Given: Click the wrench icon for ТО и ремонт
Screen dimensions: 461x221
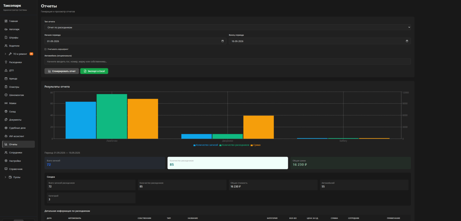Looking at the screenshot, I should pos(10,54).
